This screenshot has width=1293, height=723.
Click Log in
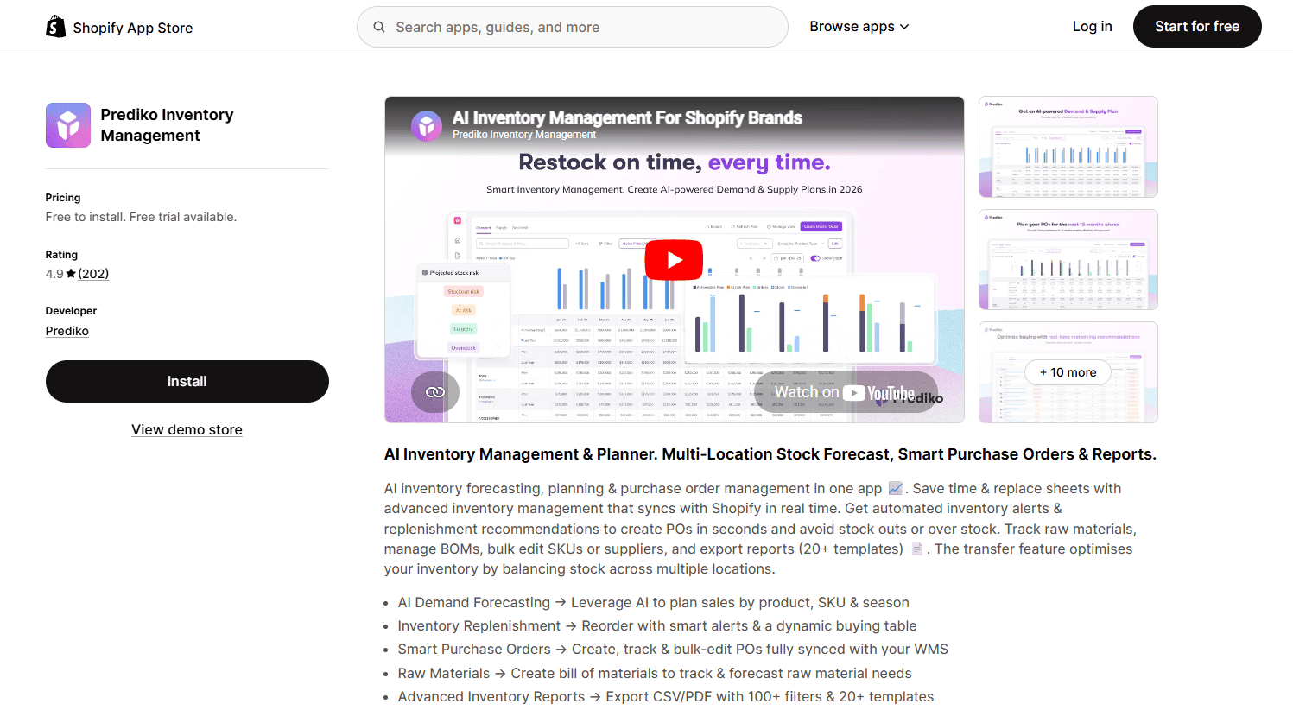pos(1092,27)
